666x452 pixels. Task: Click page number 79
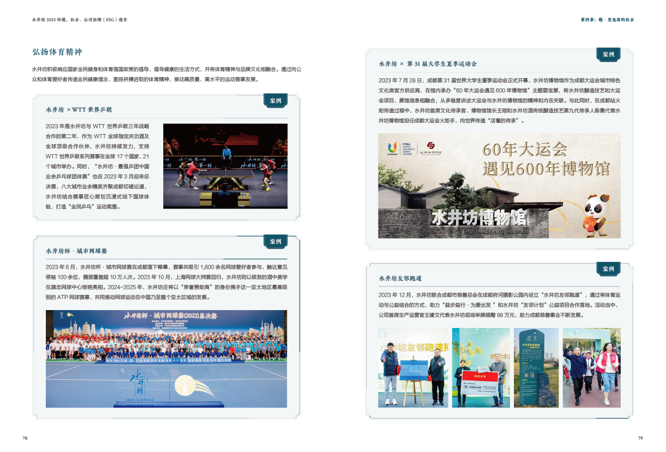tap(640, 438)
